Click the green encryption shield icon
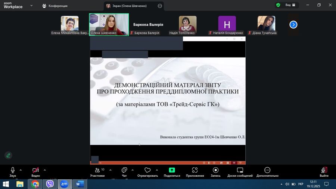 [278, 5]
